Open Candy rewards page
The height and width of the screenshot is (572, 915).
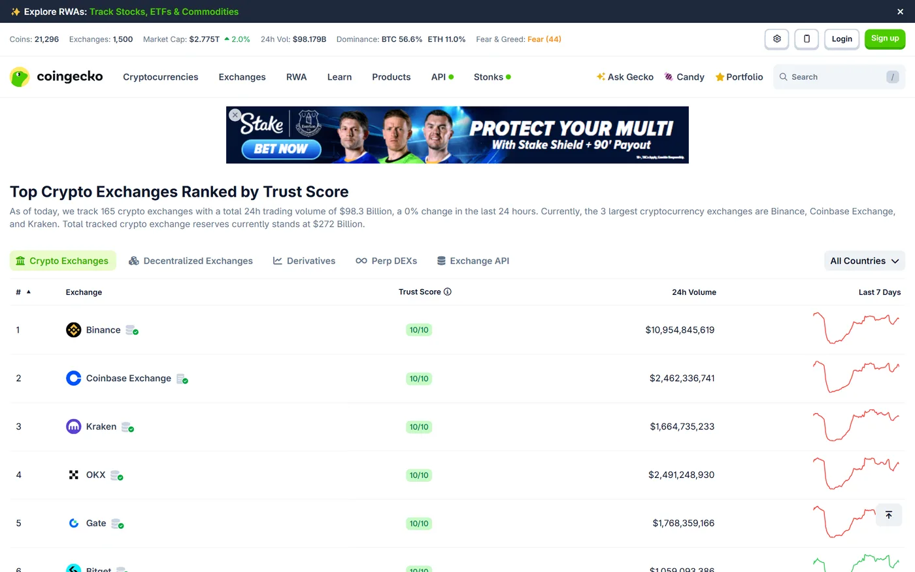pos(684,76)
